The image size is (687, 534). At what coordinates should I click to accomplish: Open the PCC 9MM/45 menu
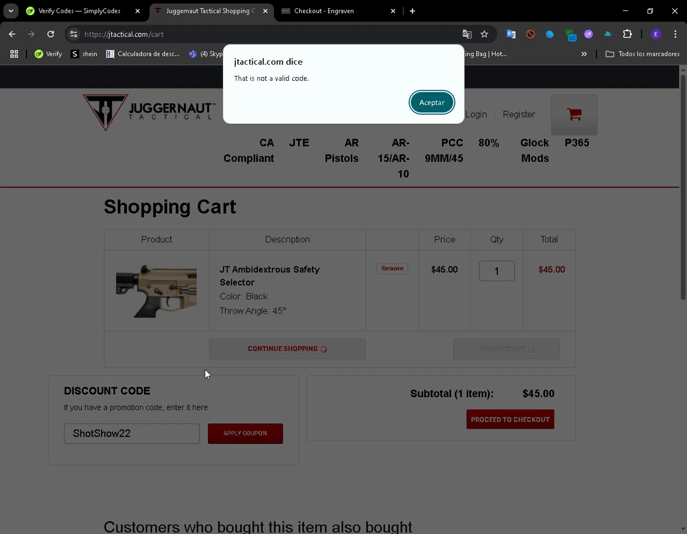coord(444,150)
